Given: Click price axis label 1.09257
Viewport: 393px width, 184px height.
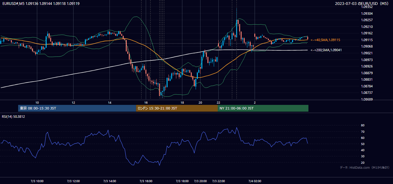Looking at the screenshot, I should [367, 20].
